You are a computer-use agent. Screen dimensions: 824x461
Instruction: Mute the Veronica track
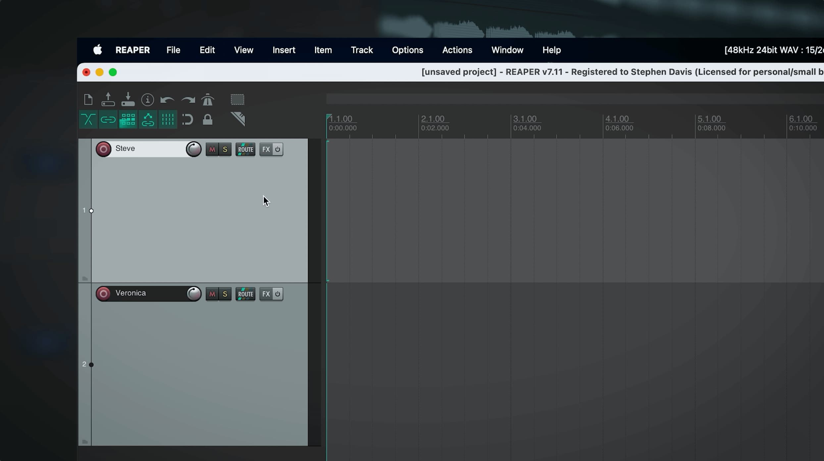(212, 294)
